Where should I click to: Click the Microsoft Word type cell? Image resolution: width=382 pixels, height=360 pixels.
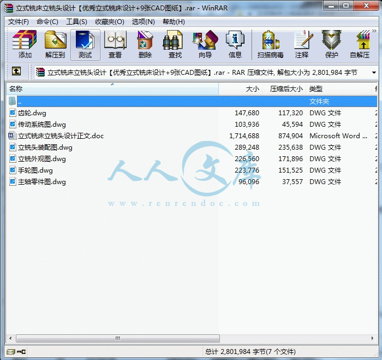point(338,136)
